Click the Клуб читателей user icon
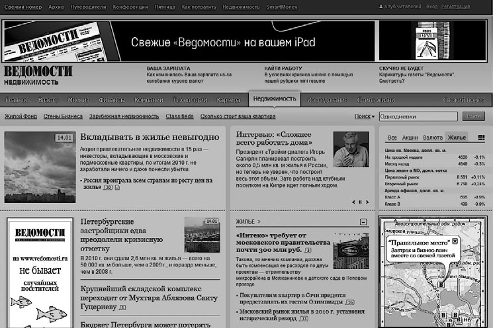This screenshot has width=493, height=328. point(381,7)
